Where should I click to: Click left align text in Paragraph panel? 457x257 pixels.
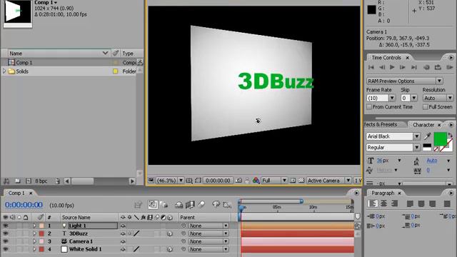[x=373, y=203]
